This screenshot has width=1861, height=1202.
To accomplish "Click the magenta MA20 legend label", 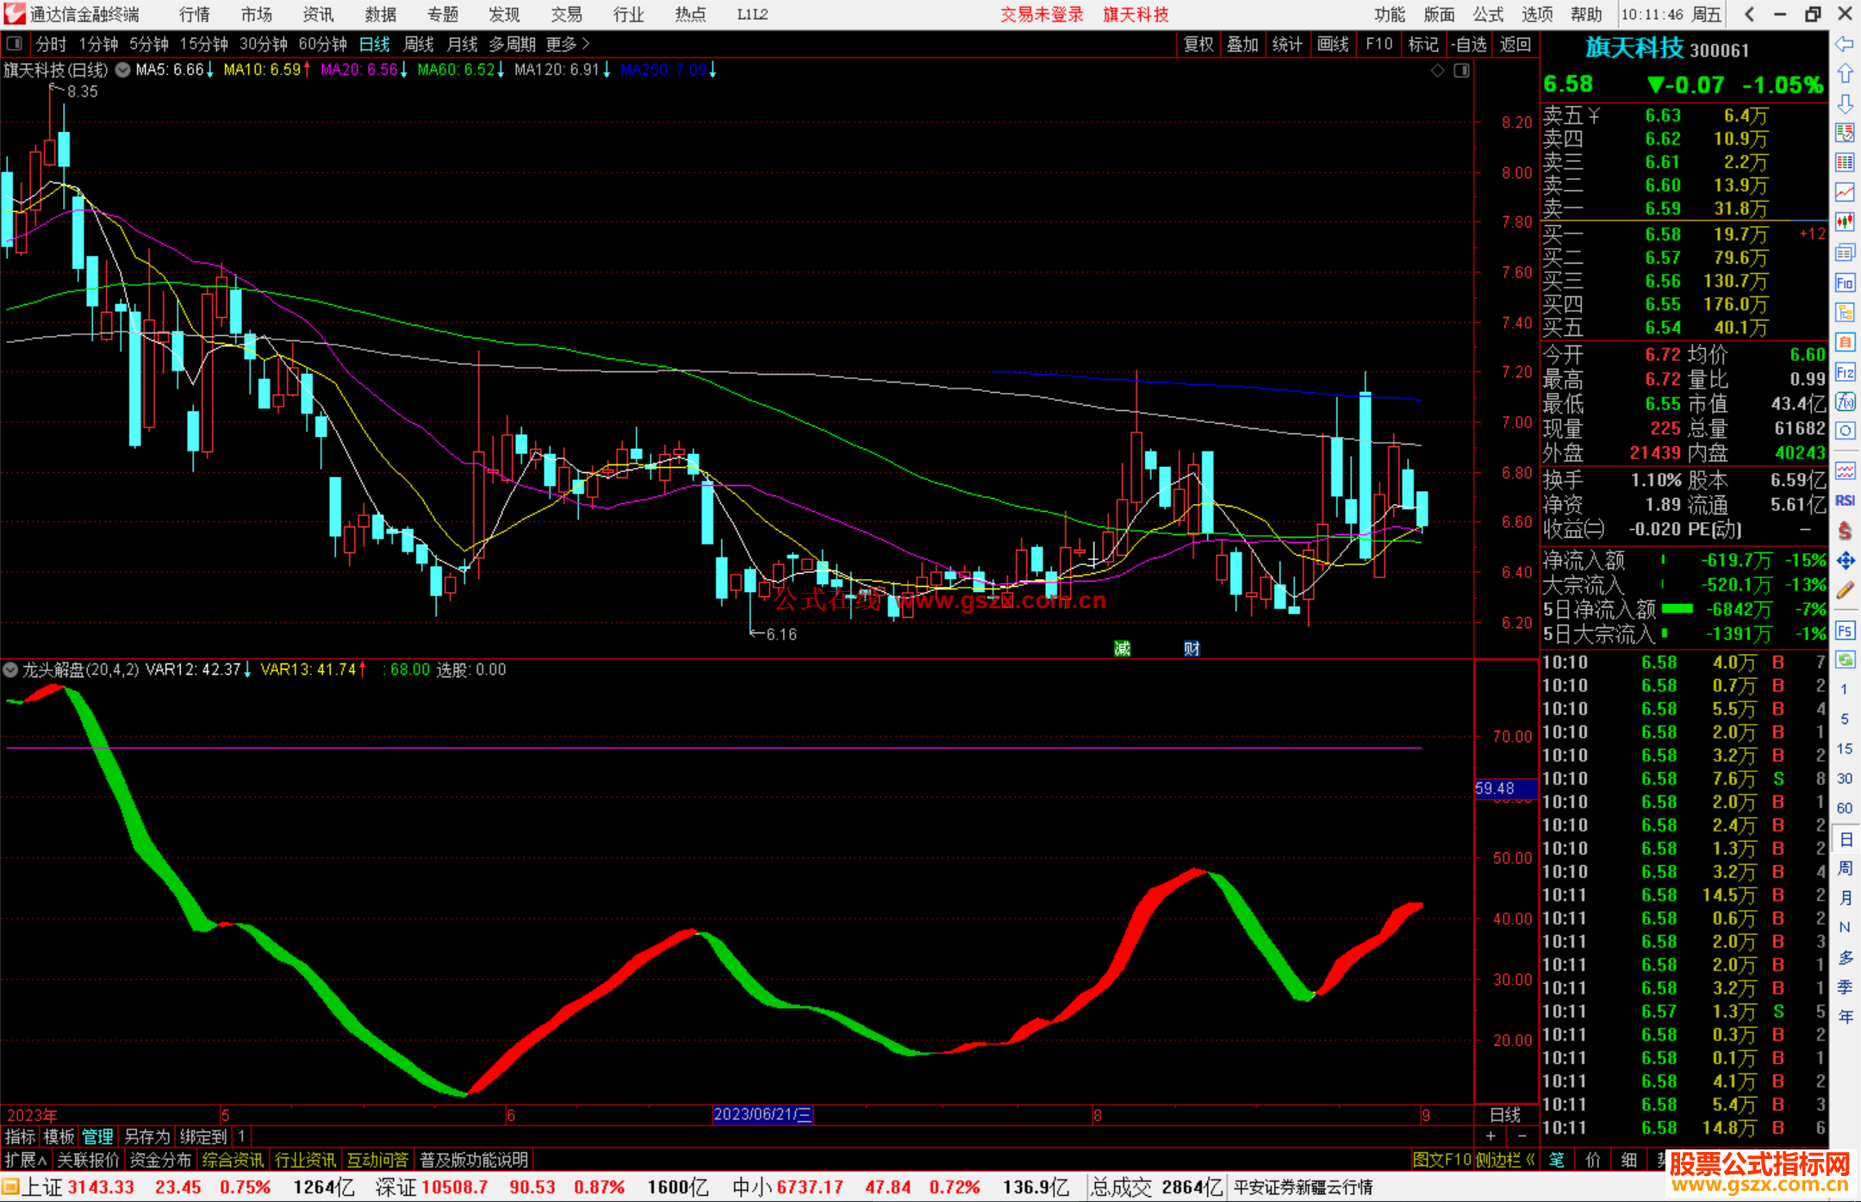I will [359, 70].
